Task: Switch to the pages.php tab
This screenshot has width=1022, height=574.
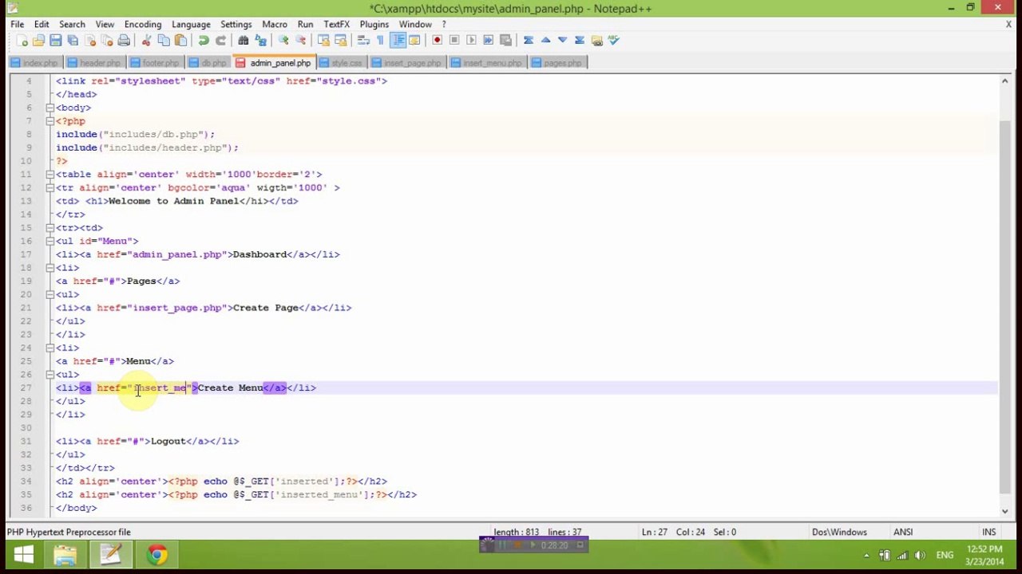Action: (x=557, y=63)
